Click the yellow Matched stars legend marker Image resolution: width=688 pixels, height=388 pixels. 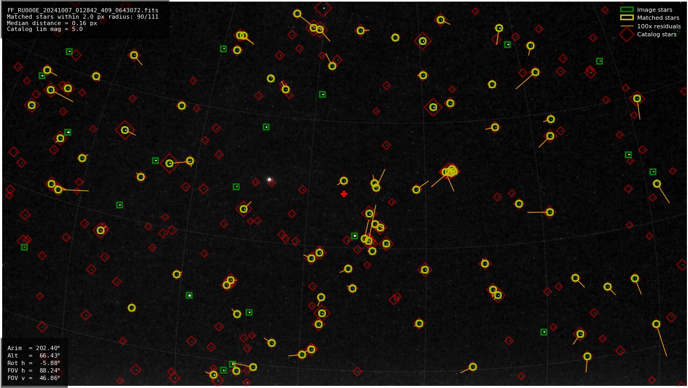pyautogui.click(x=626, y=18)
